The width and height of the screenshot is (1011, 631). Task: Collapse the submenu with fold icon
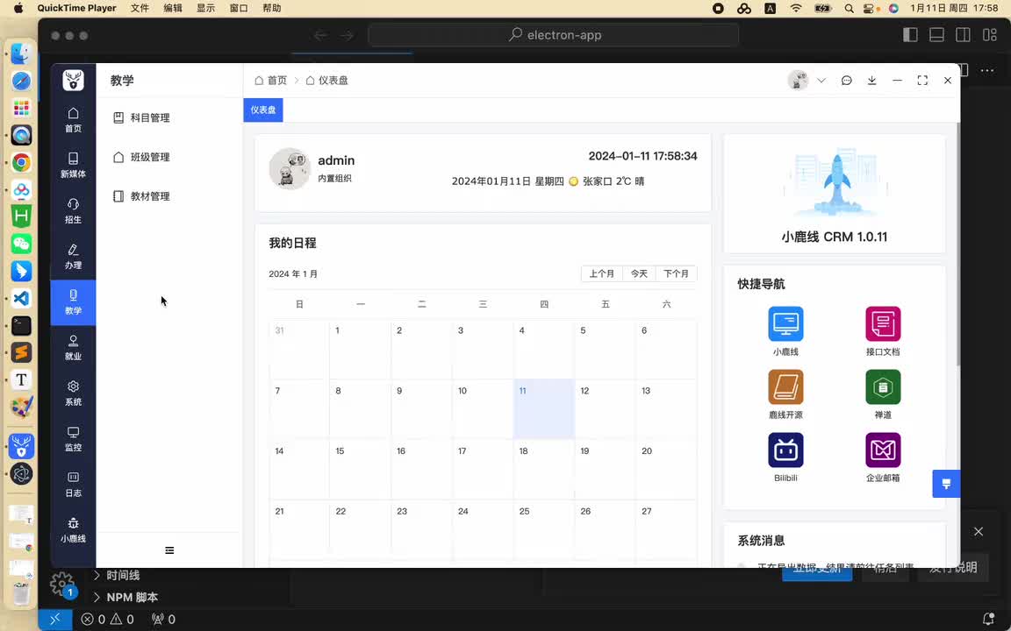point(169,550)
